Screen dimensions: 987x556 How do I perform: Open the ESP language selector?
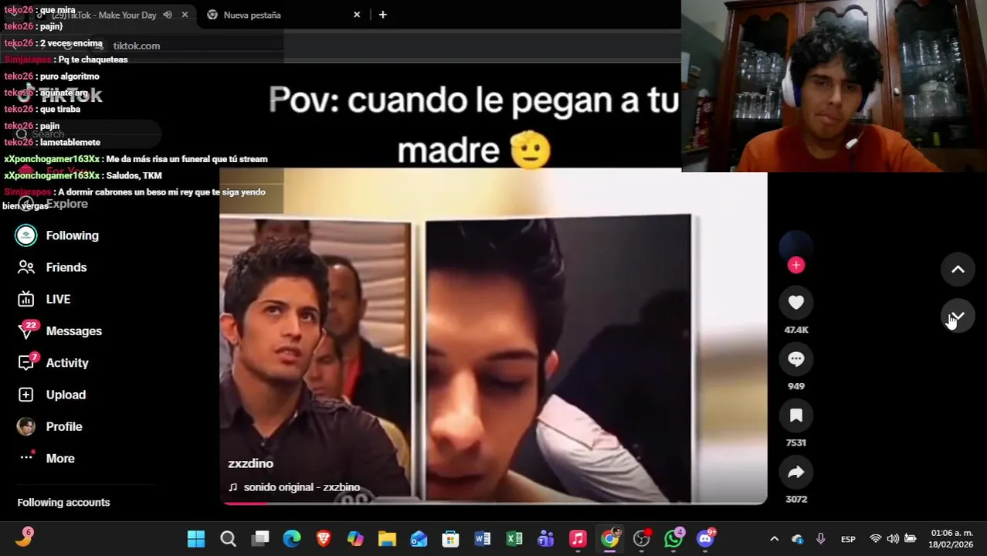[848, 539]
